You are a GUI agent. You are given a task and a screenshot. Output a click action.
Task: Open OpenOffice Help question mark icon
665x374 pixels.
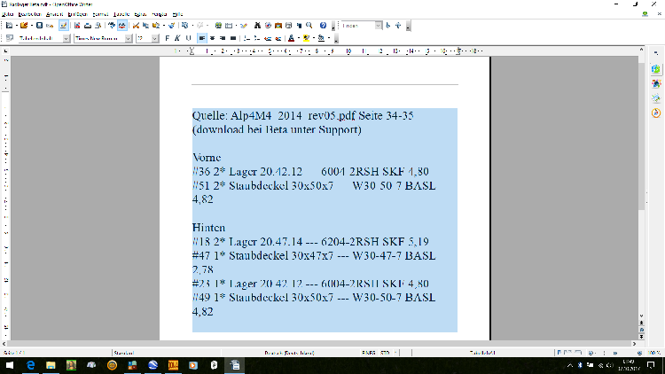pos(323,26)
